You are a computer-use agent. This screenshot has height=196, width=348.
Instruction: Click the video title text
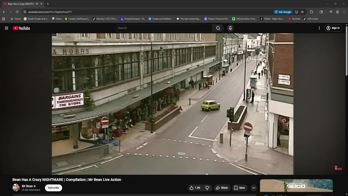point(67,180)
